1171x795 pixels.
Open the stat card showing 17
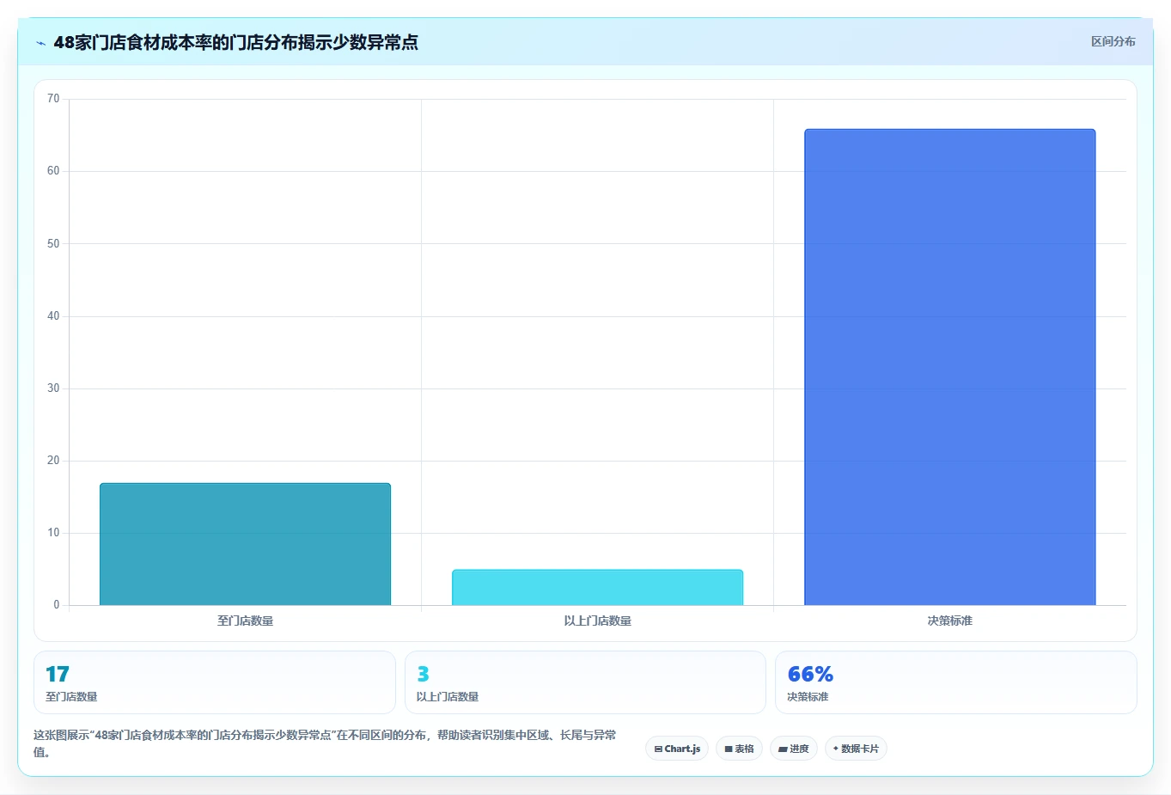(x=214, y=682)
